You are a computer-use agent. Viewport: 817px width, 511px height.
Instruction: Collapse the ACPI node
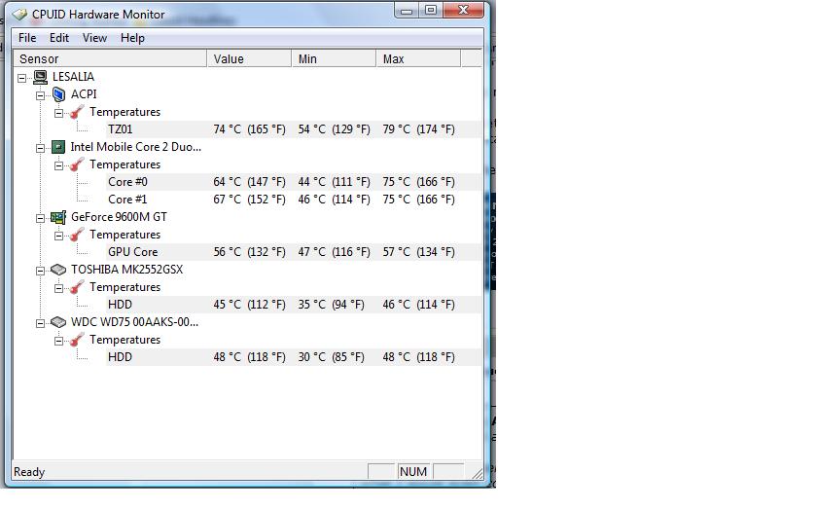(x=40, y=96)
